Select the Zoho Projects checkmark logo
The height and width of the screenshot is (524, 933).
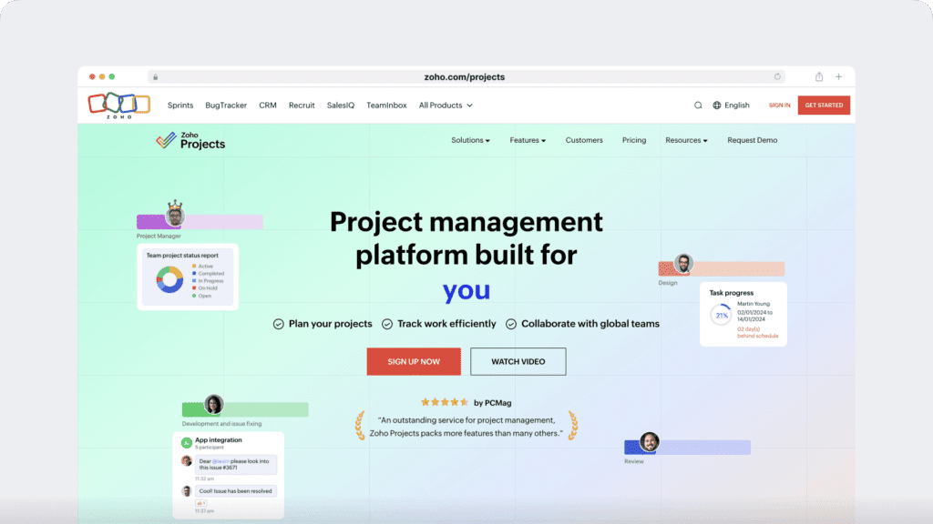point(166,138)
